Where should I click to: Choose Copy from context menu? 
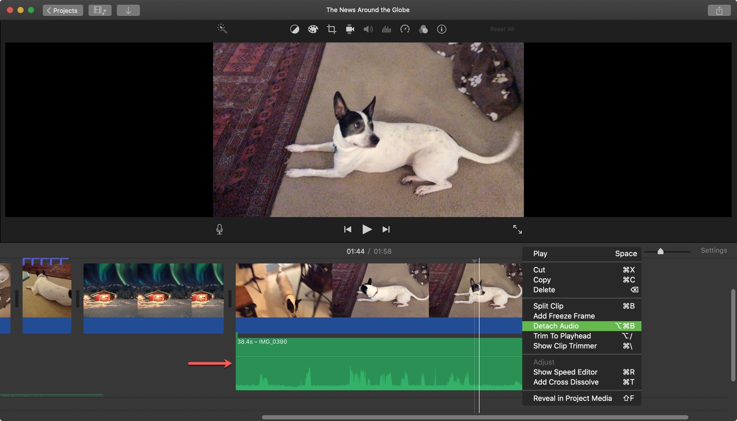tap(582, 280)
